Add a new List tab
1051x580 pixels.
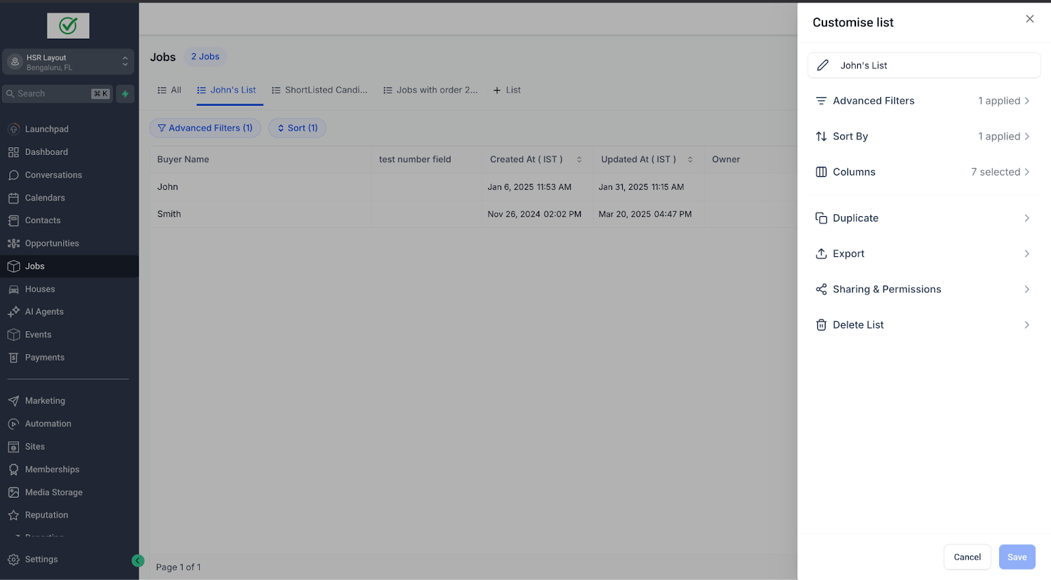(506, 90)
